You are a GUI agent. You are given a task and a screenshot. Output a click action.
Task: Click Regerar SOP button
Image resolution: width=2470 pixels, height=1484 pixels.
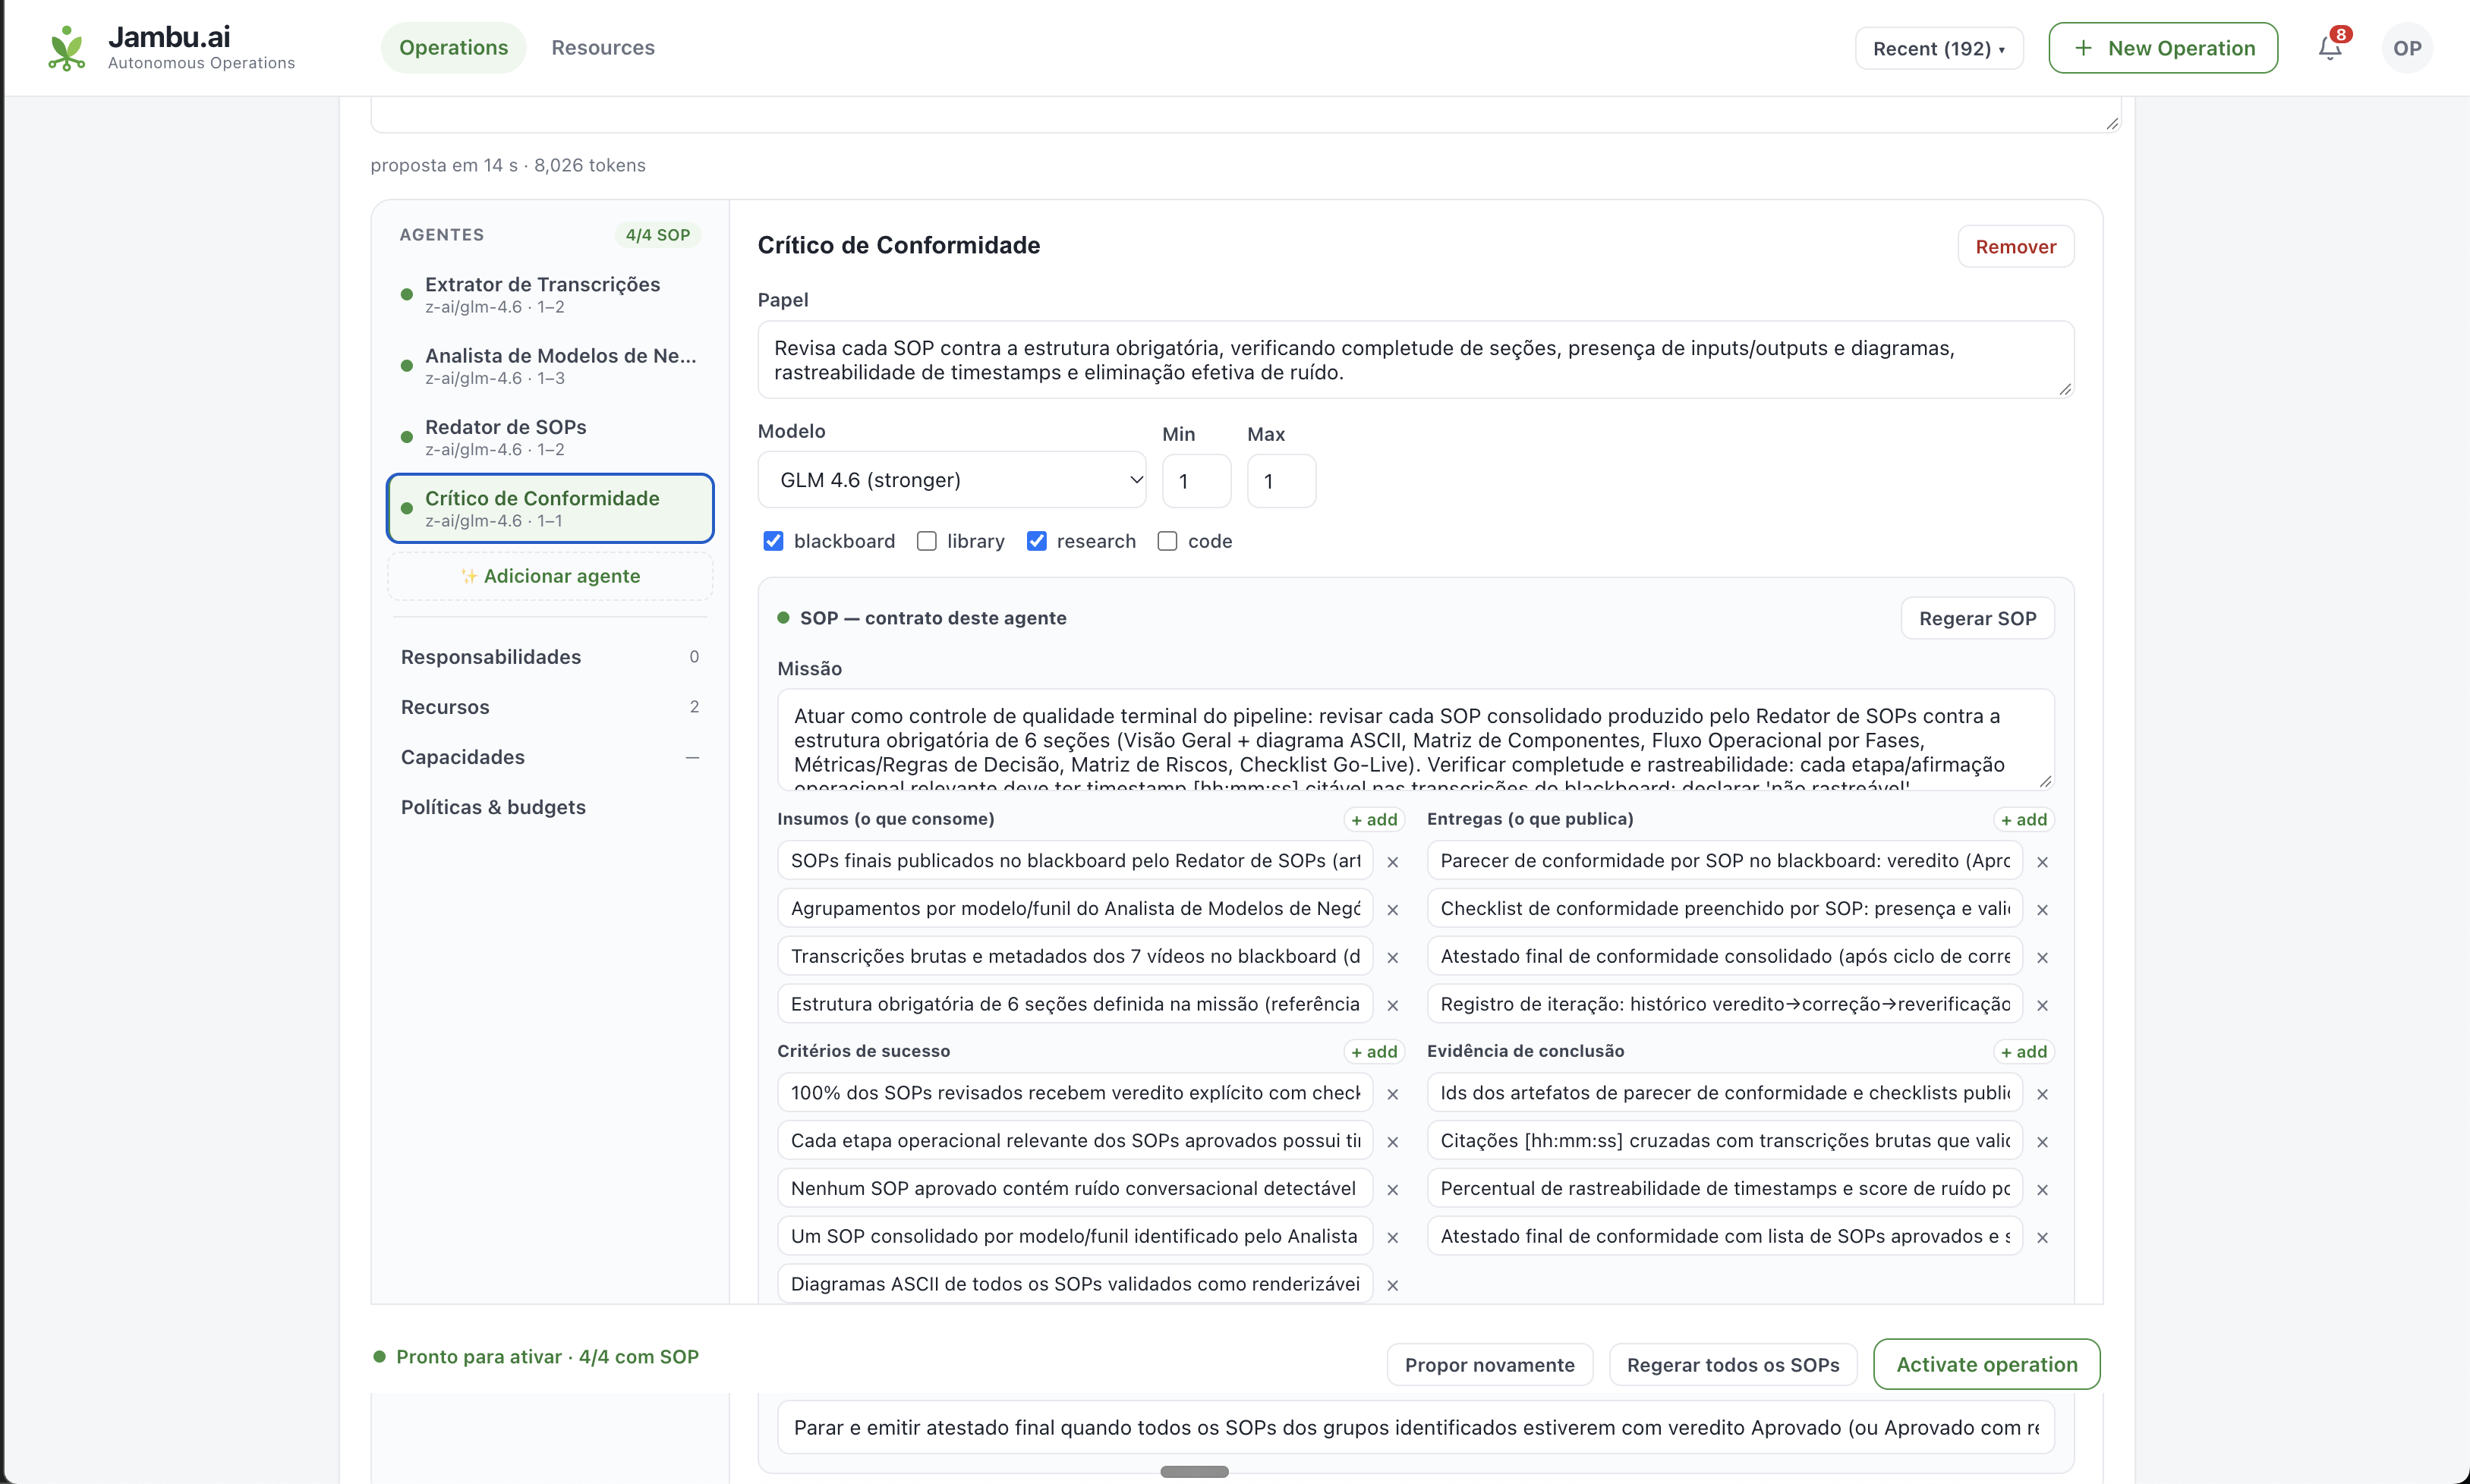(1977, 618)
